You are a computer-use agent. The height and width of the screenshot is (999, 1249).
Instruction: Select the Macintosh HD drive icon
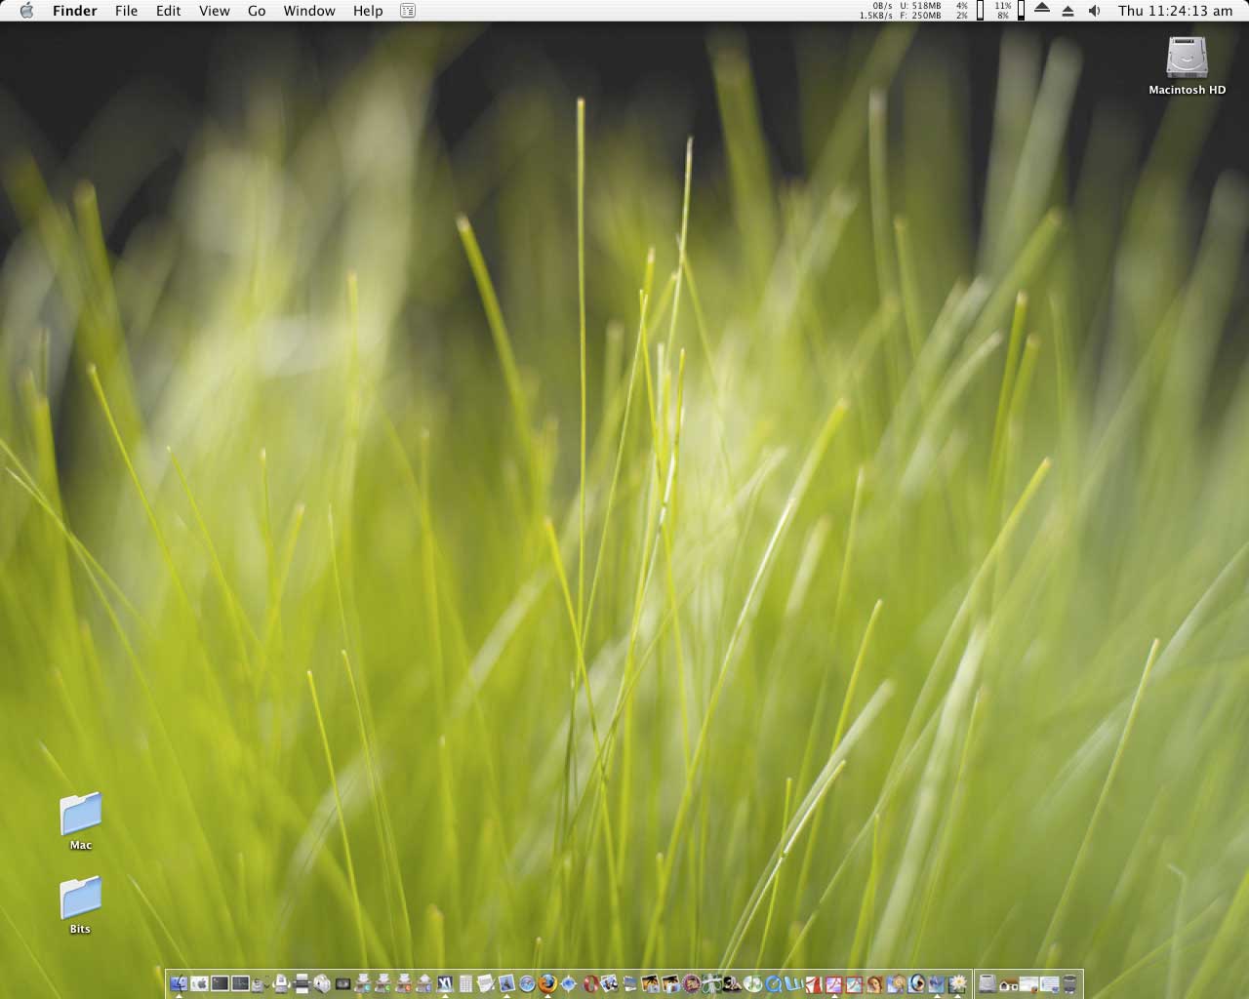point(1187,59)
